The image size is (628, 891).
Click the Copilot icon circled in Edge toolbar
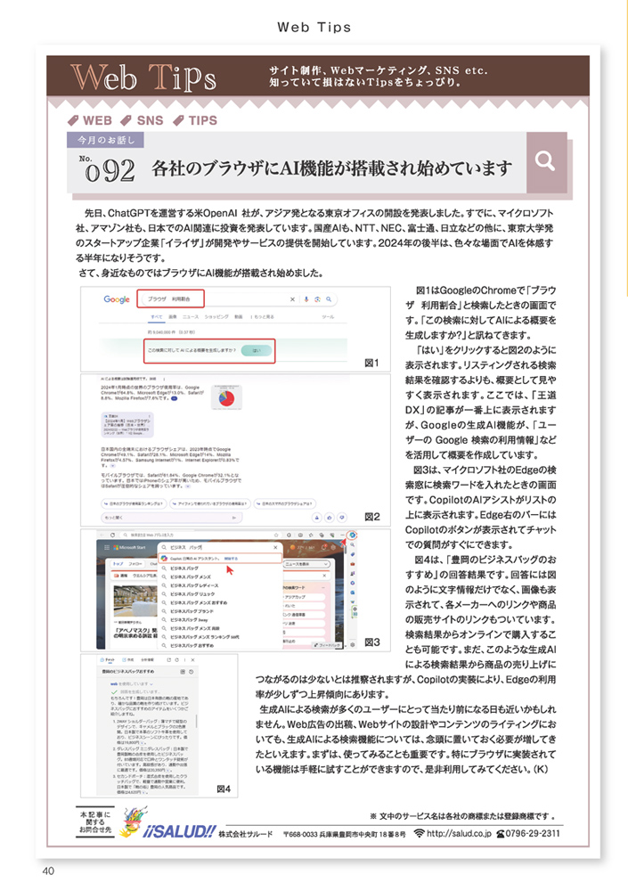353,535
